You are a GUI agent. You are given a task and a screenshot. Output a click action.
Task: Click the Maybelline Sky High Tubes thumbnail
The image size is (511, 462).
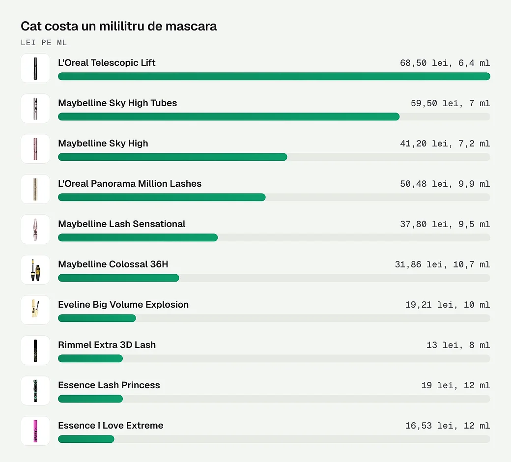click(35, 109)
